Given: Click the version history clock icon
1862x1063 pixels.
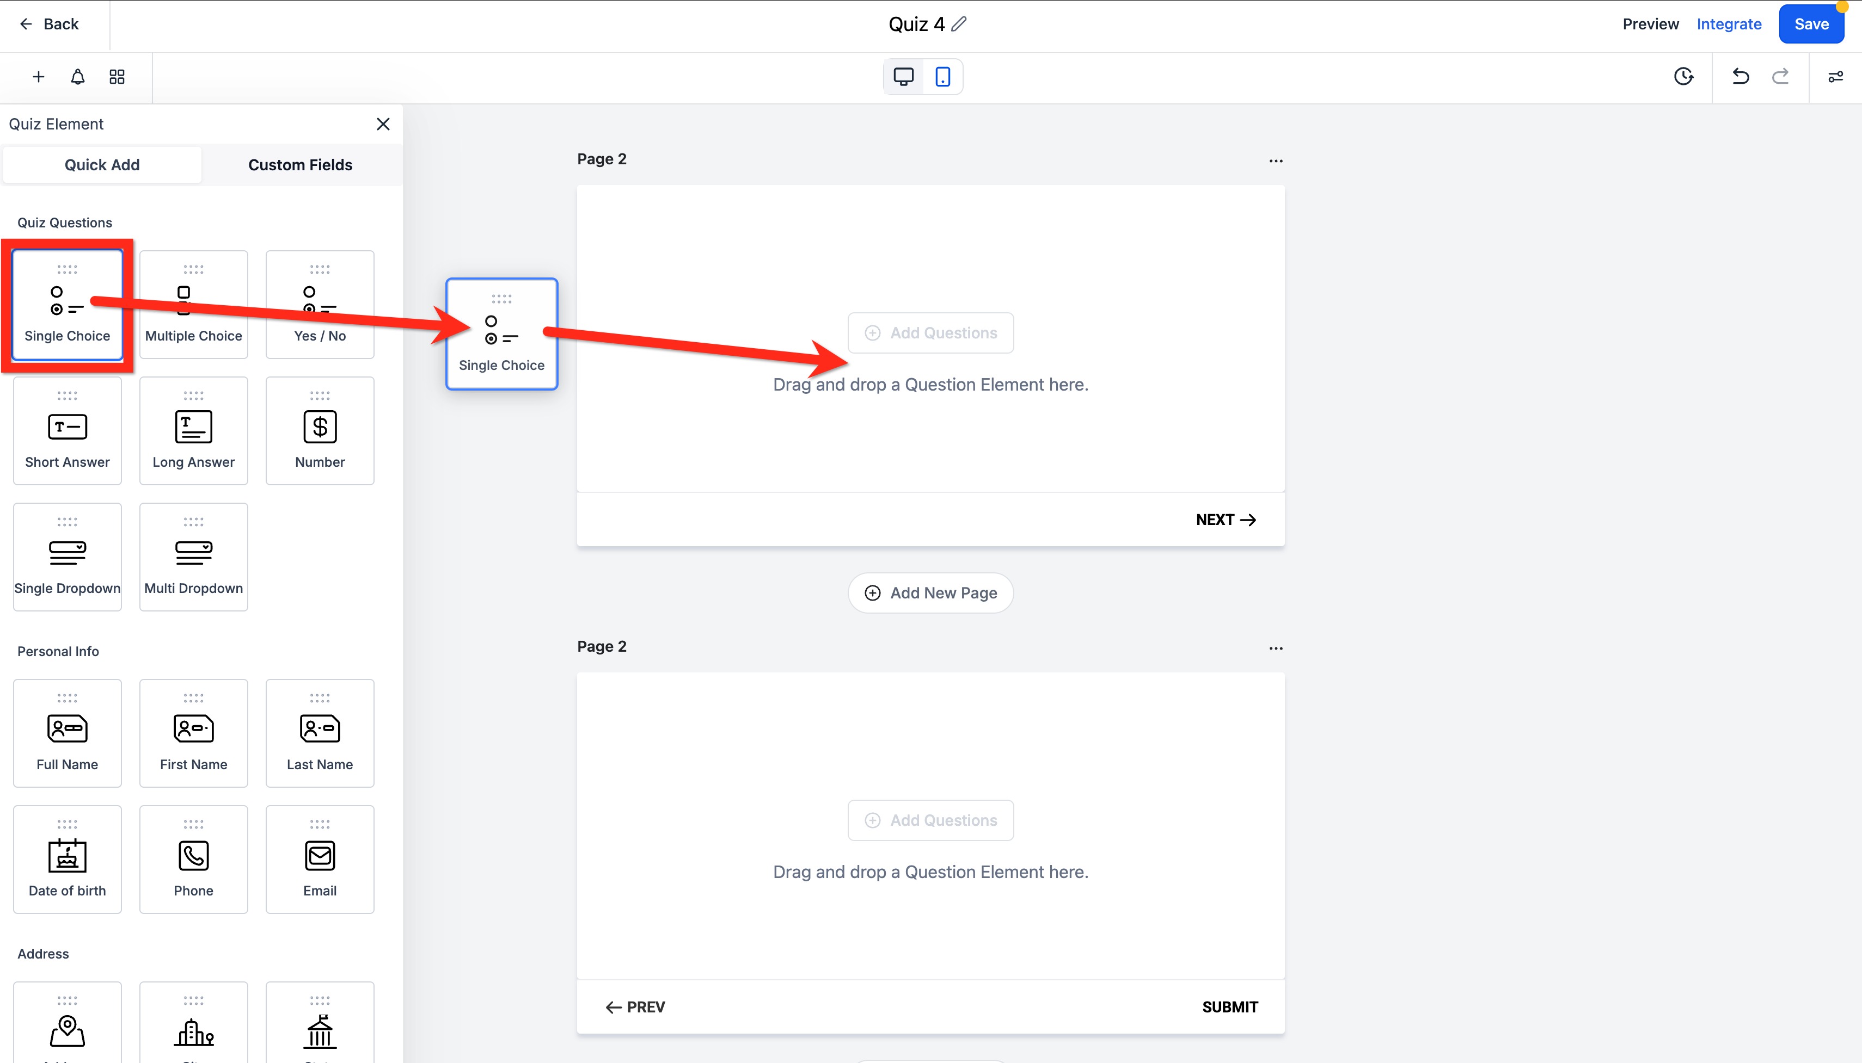Looking at the screenshot, I should point(1683,77).
